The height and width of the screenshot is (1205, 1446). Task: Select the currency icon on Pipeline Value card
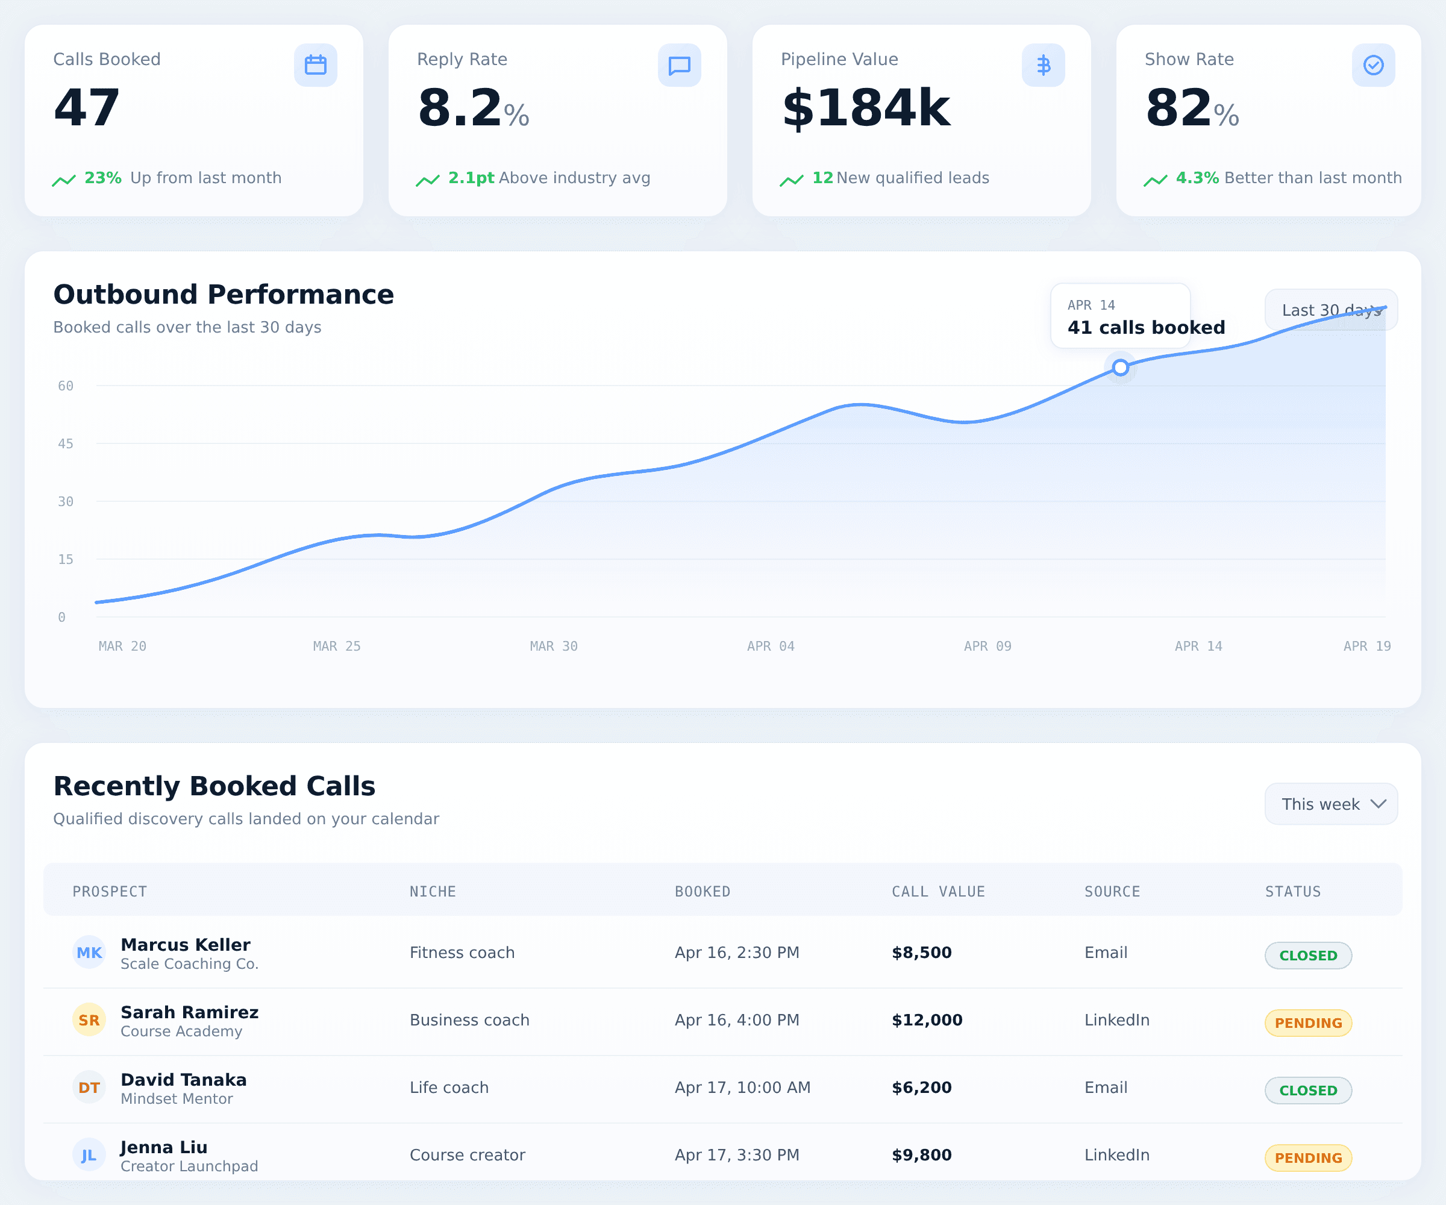click(1043, 64)
